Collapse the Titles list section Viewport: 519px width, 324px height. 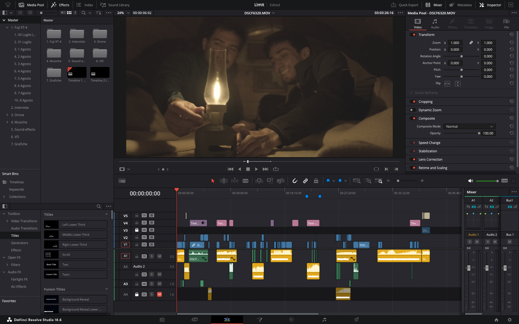[x=107, y=214]
